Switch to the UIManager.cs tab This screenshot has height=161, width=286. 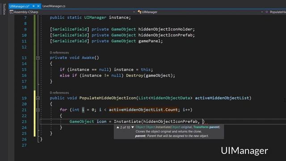19,6
